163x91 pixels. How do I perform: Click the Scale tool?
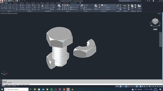(x=28, y=9)
